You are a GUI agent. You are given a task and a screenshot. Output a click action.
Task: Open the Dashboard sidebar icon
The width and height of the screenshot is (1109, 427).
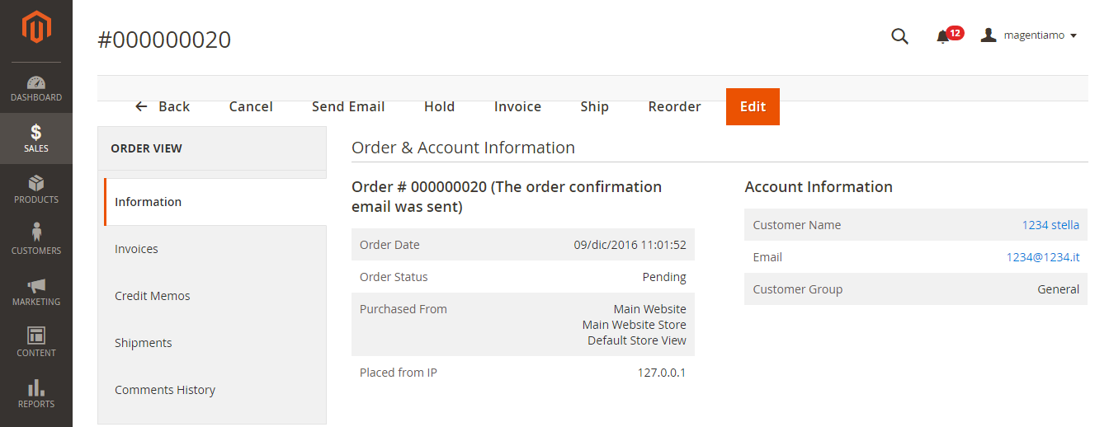pos(36,88)
